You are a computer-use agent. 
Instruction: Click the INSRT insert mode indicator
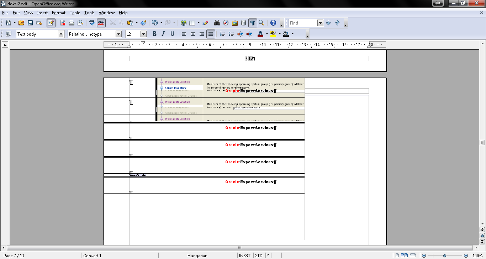[x=244, y=255]
